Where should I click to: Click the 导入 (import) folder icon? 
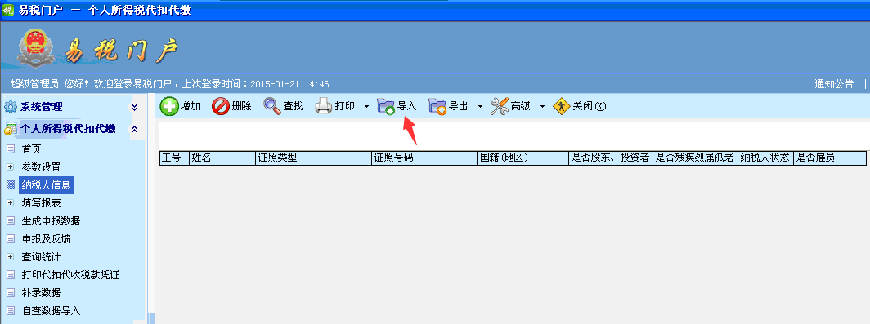386,106
